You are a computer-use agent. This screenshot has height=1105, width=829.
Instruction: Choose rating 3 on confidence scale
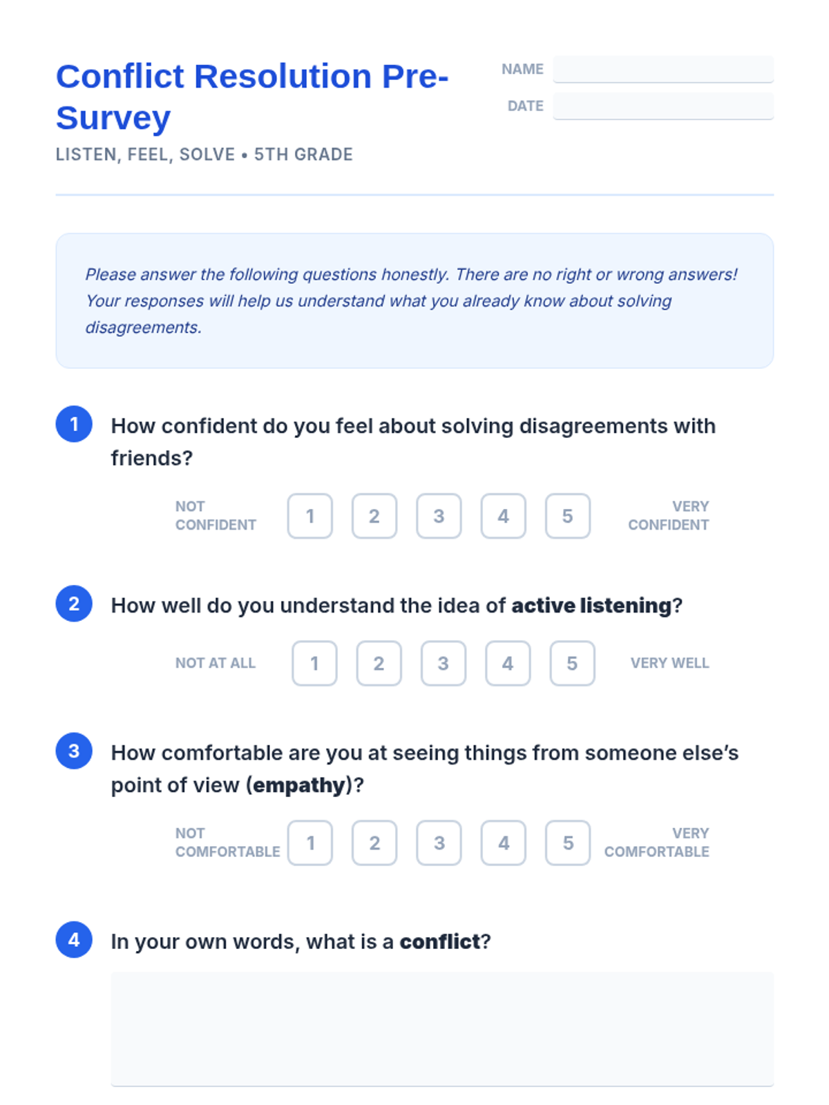439,516
